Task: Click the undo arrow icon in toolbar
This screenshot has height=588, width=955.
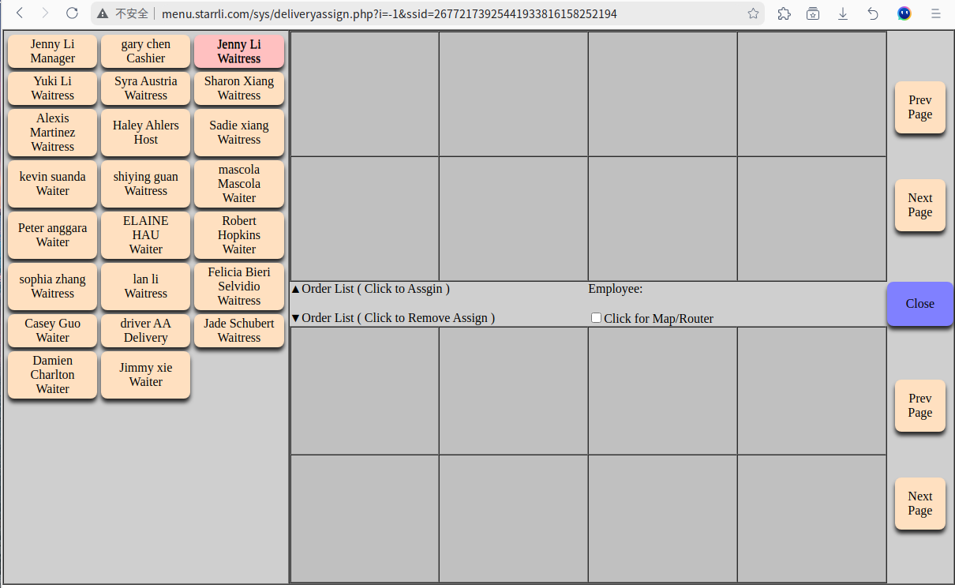Action: pos(872,13)
